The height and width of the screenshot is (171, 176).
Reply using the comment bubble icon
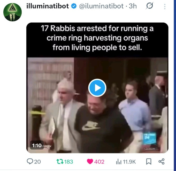point(30,161)
